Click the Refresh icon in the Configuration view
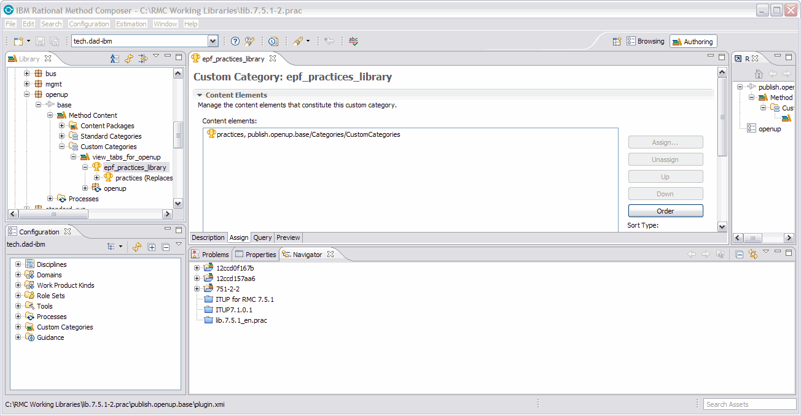This screenshot has width=801, height=416. coord(137,247)
